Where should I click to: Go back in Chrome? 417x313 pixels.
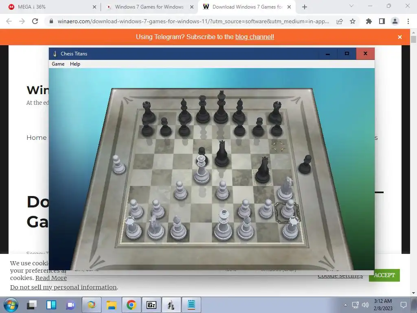tap(9, 21)
